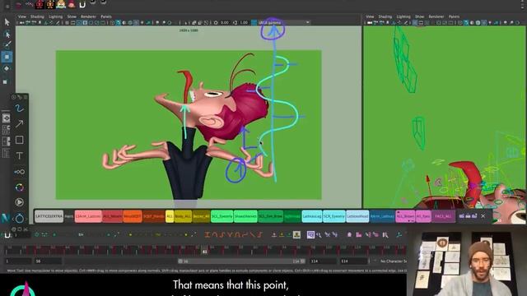Switch to single-pane layout icon
The image size is (527, 296).
pos(6,118)
